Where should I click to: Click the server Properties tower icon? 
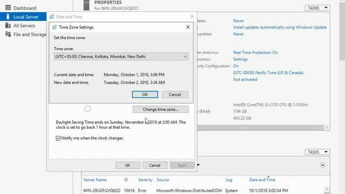pos(86,5)
